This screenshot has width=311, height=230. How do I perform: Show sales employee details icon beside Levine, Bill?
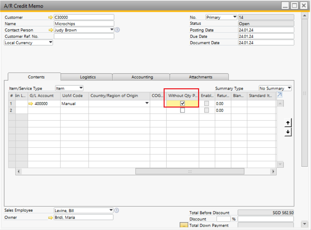pyautogui.click(x=117, y=210)
